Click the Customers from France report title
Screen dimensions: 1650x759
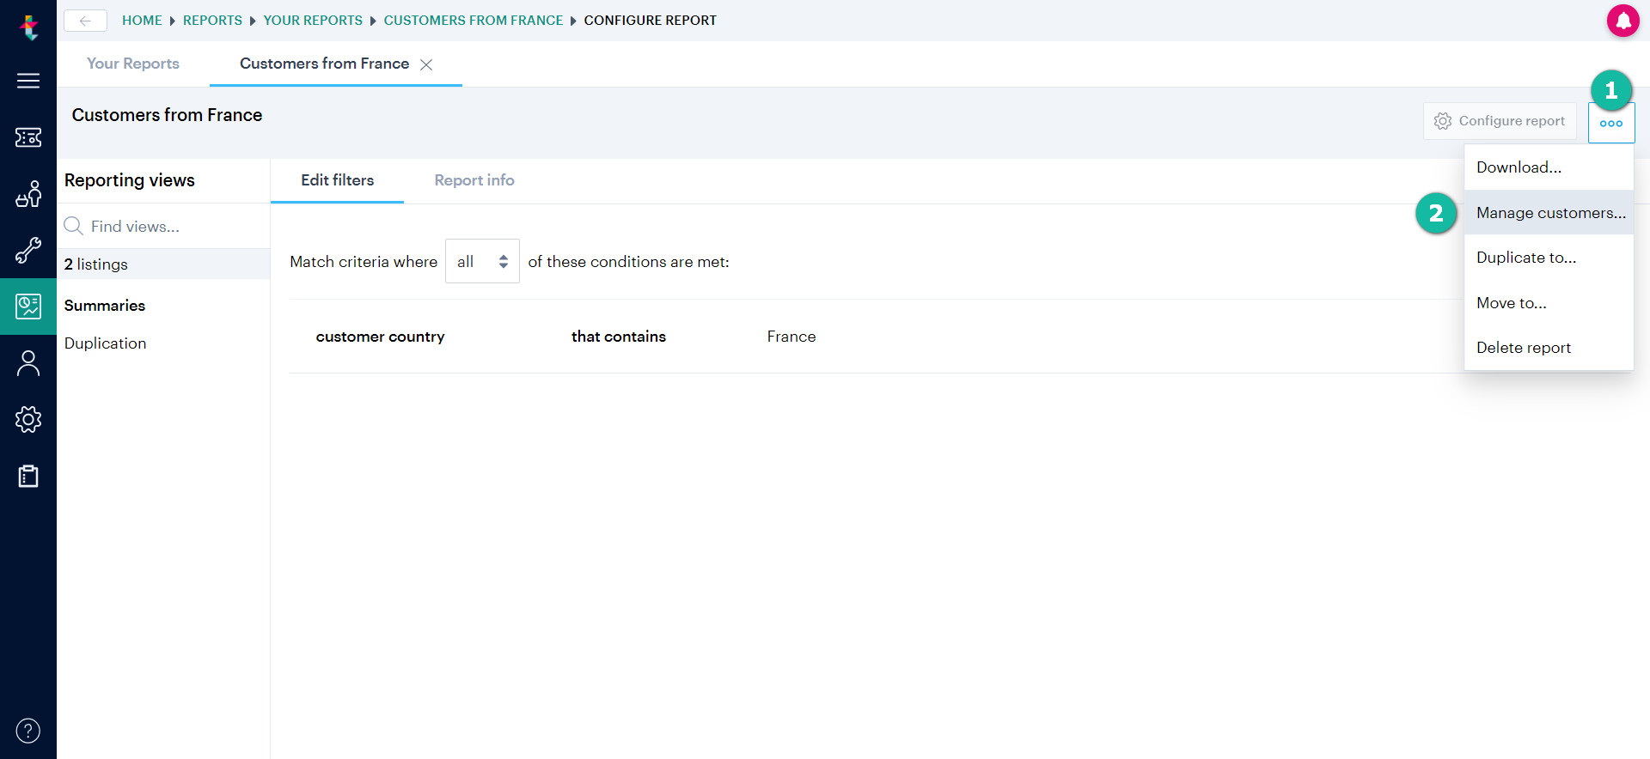pos(167,115)
